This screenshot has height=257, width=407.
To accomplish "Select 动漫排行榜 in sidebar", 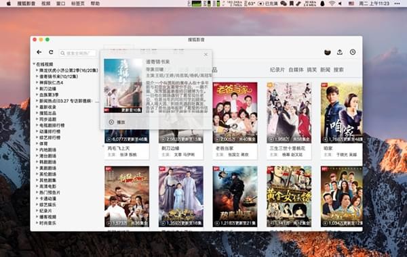I will [x=50, y=131].
